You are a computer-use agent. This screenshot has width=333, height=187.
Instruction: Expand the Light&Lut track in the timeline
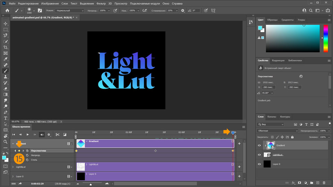pos(13,167)
